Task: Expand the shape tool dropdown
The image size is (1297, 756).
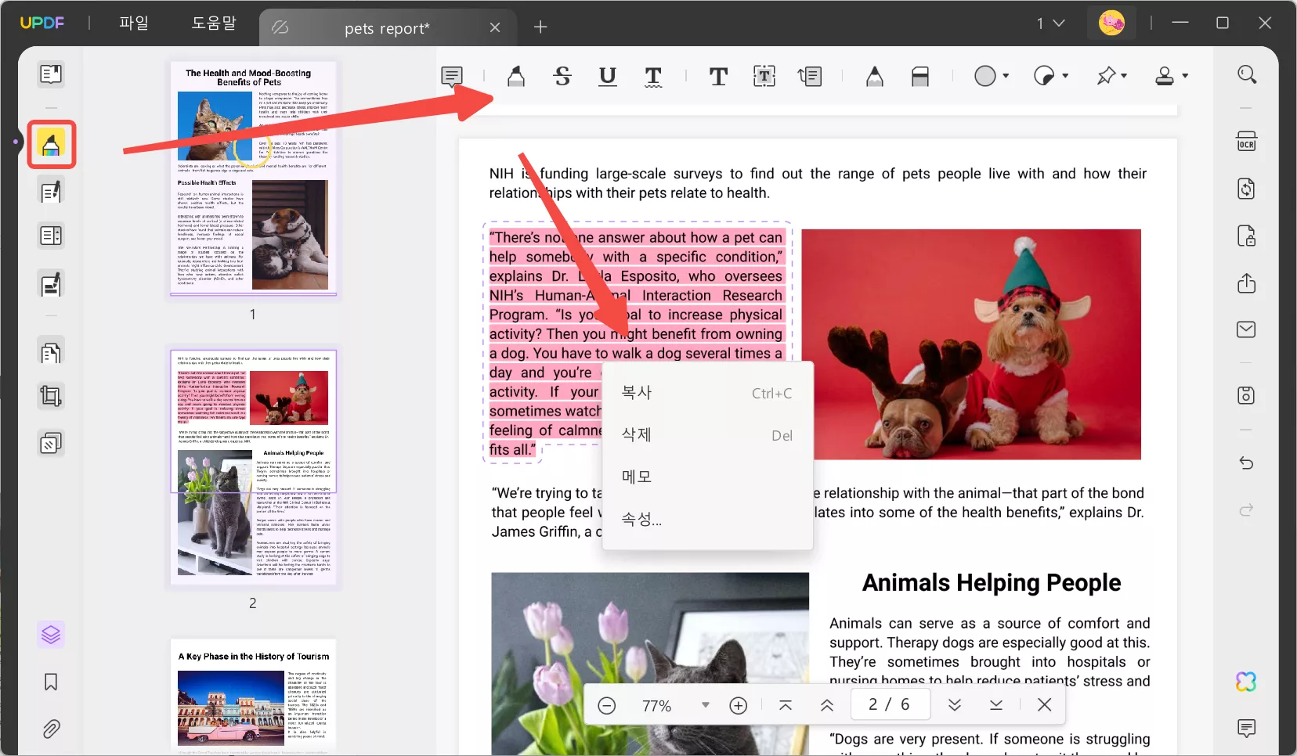Action: 1006,76
